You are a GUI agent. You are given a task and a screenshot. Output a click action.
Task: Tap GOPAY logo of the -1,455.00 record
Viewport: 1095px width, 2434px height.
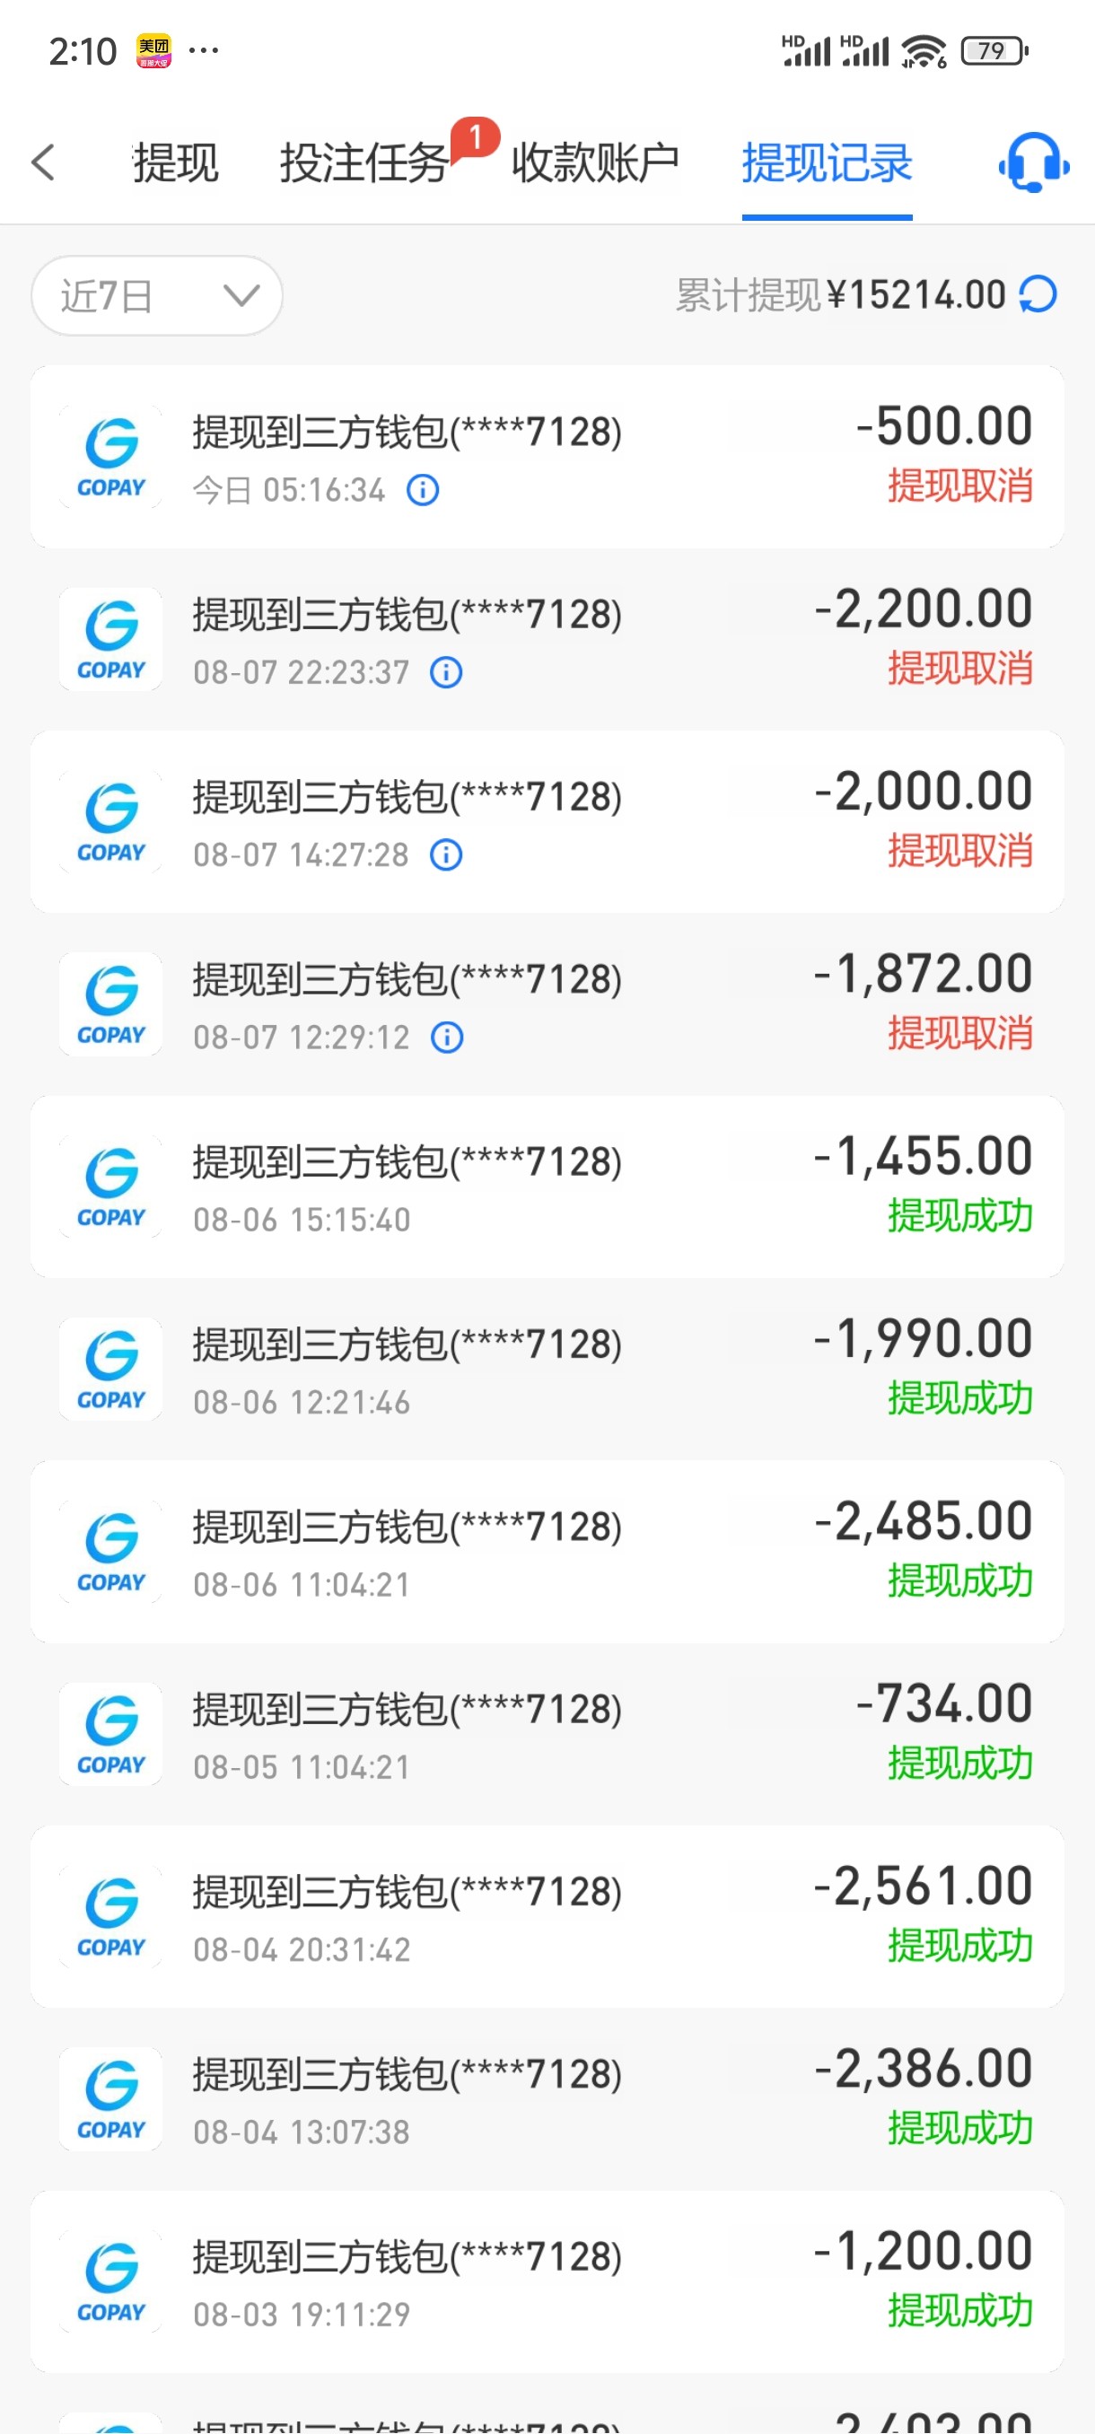click(110, 1186)
